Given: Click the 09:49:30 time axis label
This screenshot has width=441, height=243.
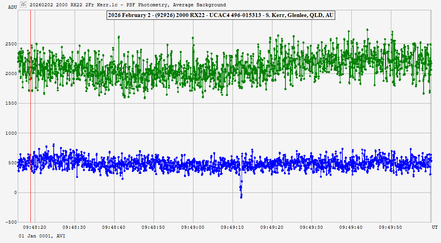Looking at the screenshot, I should click(311, 228).
